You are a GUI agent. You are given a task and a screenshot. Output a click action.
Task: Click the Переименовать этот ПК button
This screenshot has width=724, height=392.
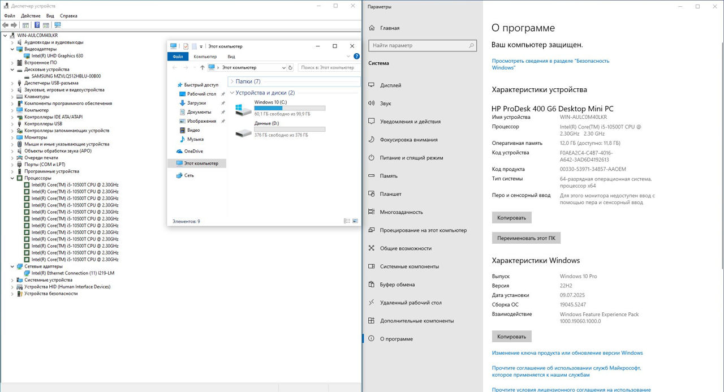[x=526, y=238]
